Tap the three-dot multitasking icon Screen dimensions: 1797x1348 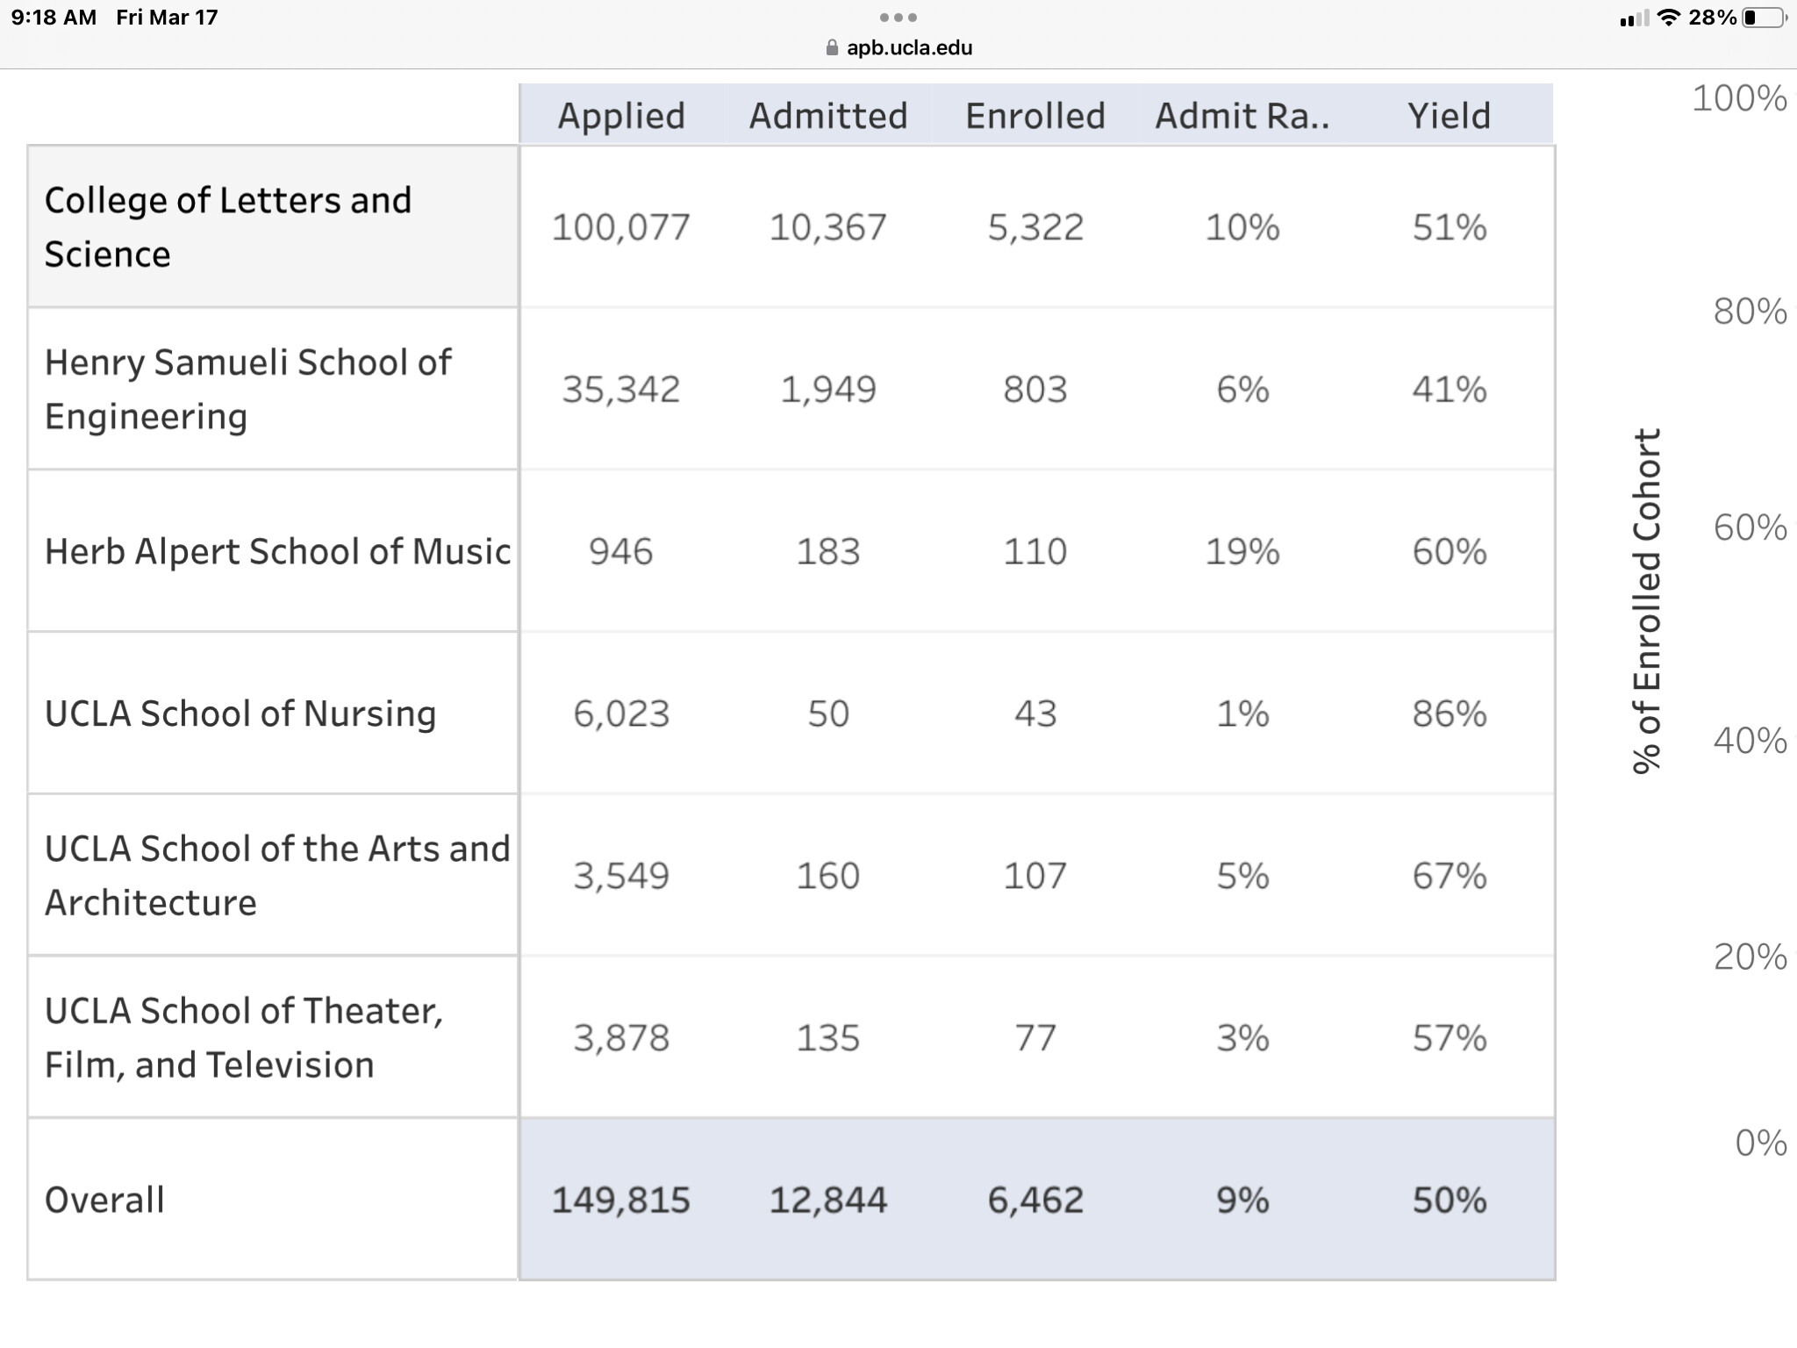point(898,18)
